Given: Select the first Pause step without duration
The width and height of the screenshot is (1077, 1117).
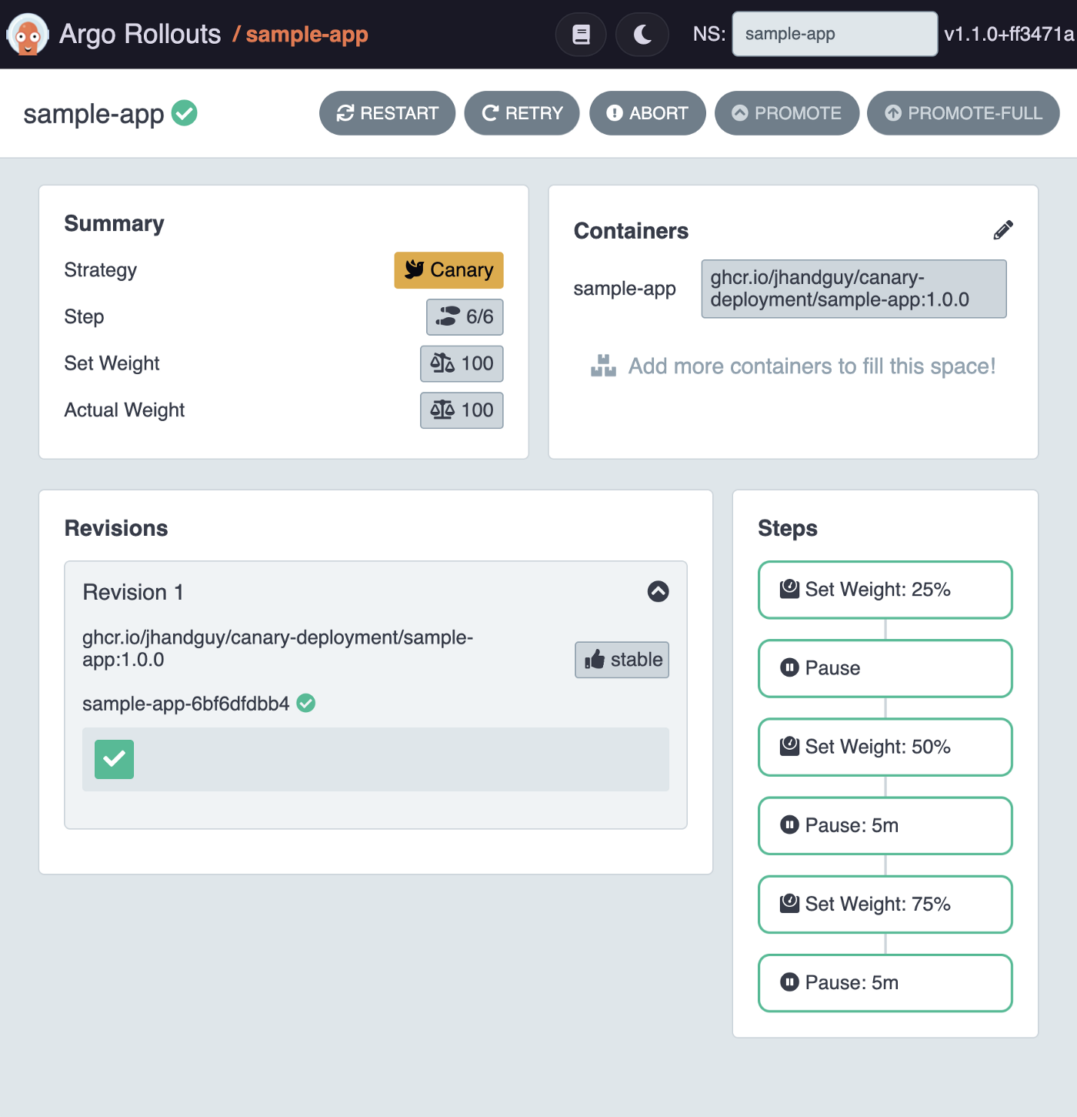Looking at the screenshot, I should click(885, 668).
